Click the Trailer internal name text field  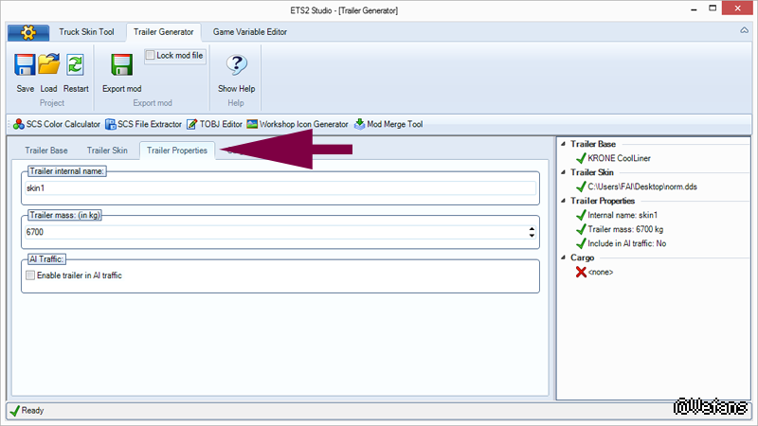(280, 188)
